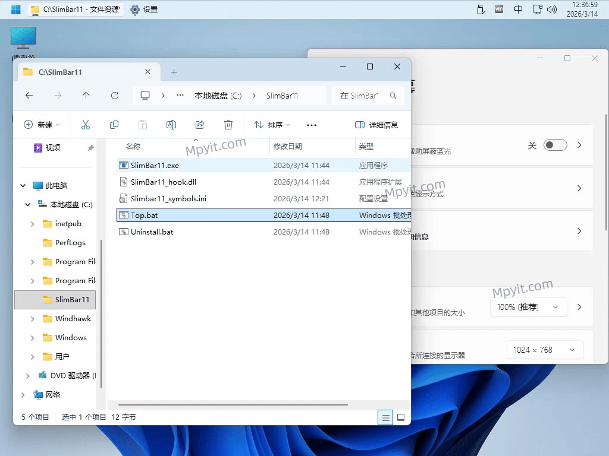This screenshot has height=456, width=609.
Task: Refresh the SlimBar11 folder view
Action: pos(115,96)
